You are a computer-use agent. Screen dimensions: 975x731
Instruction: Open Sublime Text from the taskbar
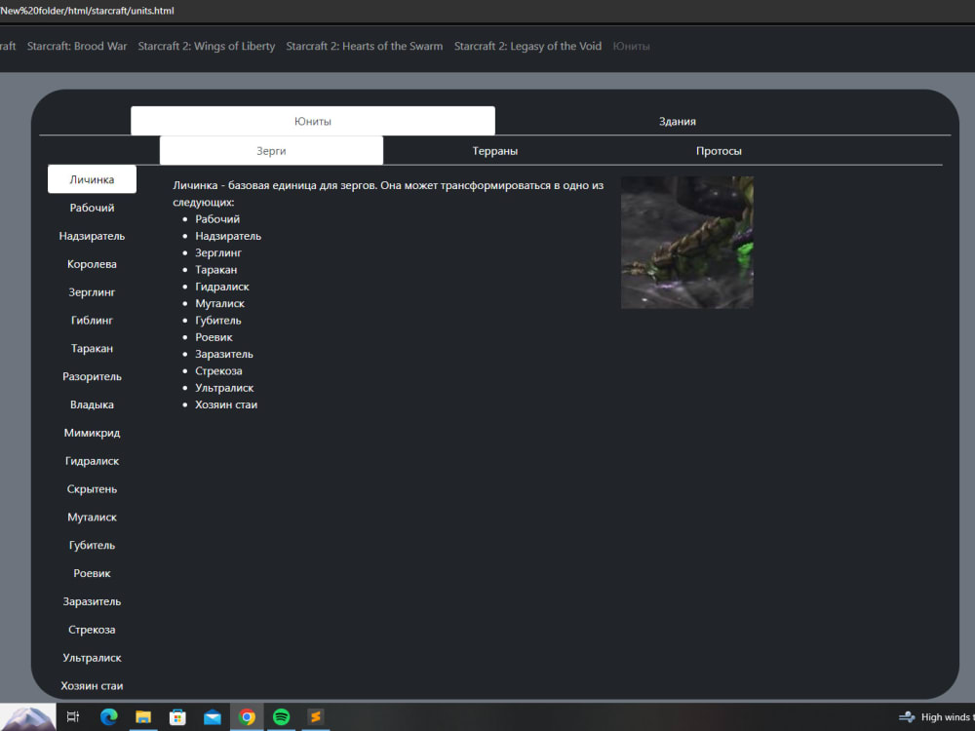coord(316,716)
